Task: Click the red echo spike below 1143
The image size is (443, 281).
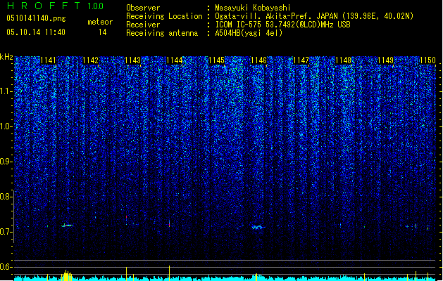Action: click(x=126, y=218)
